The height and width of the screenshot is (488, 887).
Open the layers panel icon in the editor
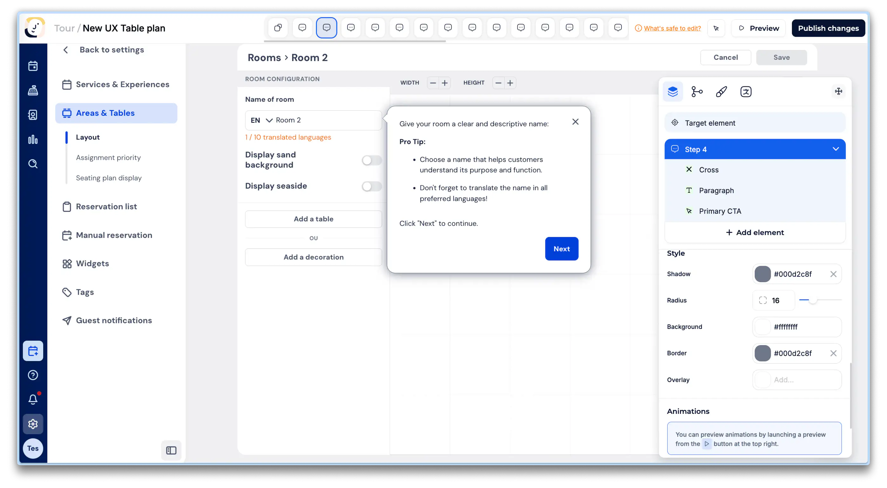(x=673, y=92)
